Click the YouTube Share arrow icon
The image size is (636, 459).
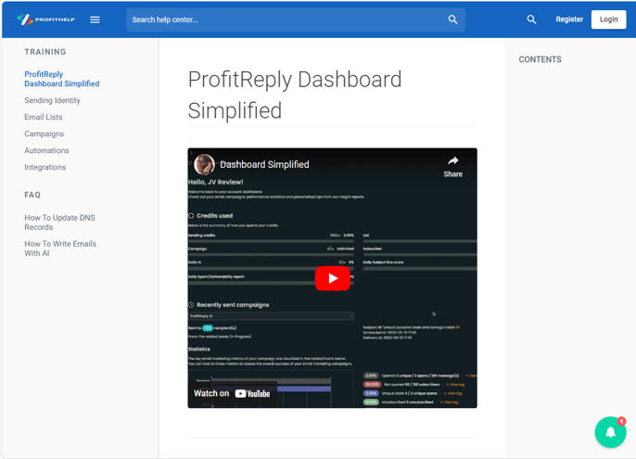[x=453, y=160]
